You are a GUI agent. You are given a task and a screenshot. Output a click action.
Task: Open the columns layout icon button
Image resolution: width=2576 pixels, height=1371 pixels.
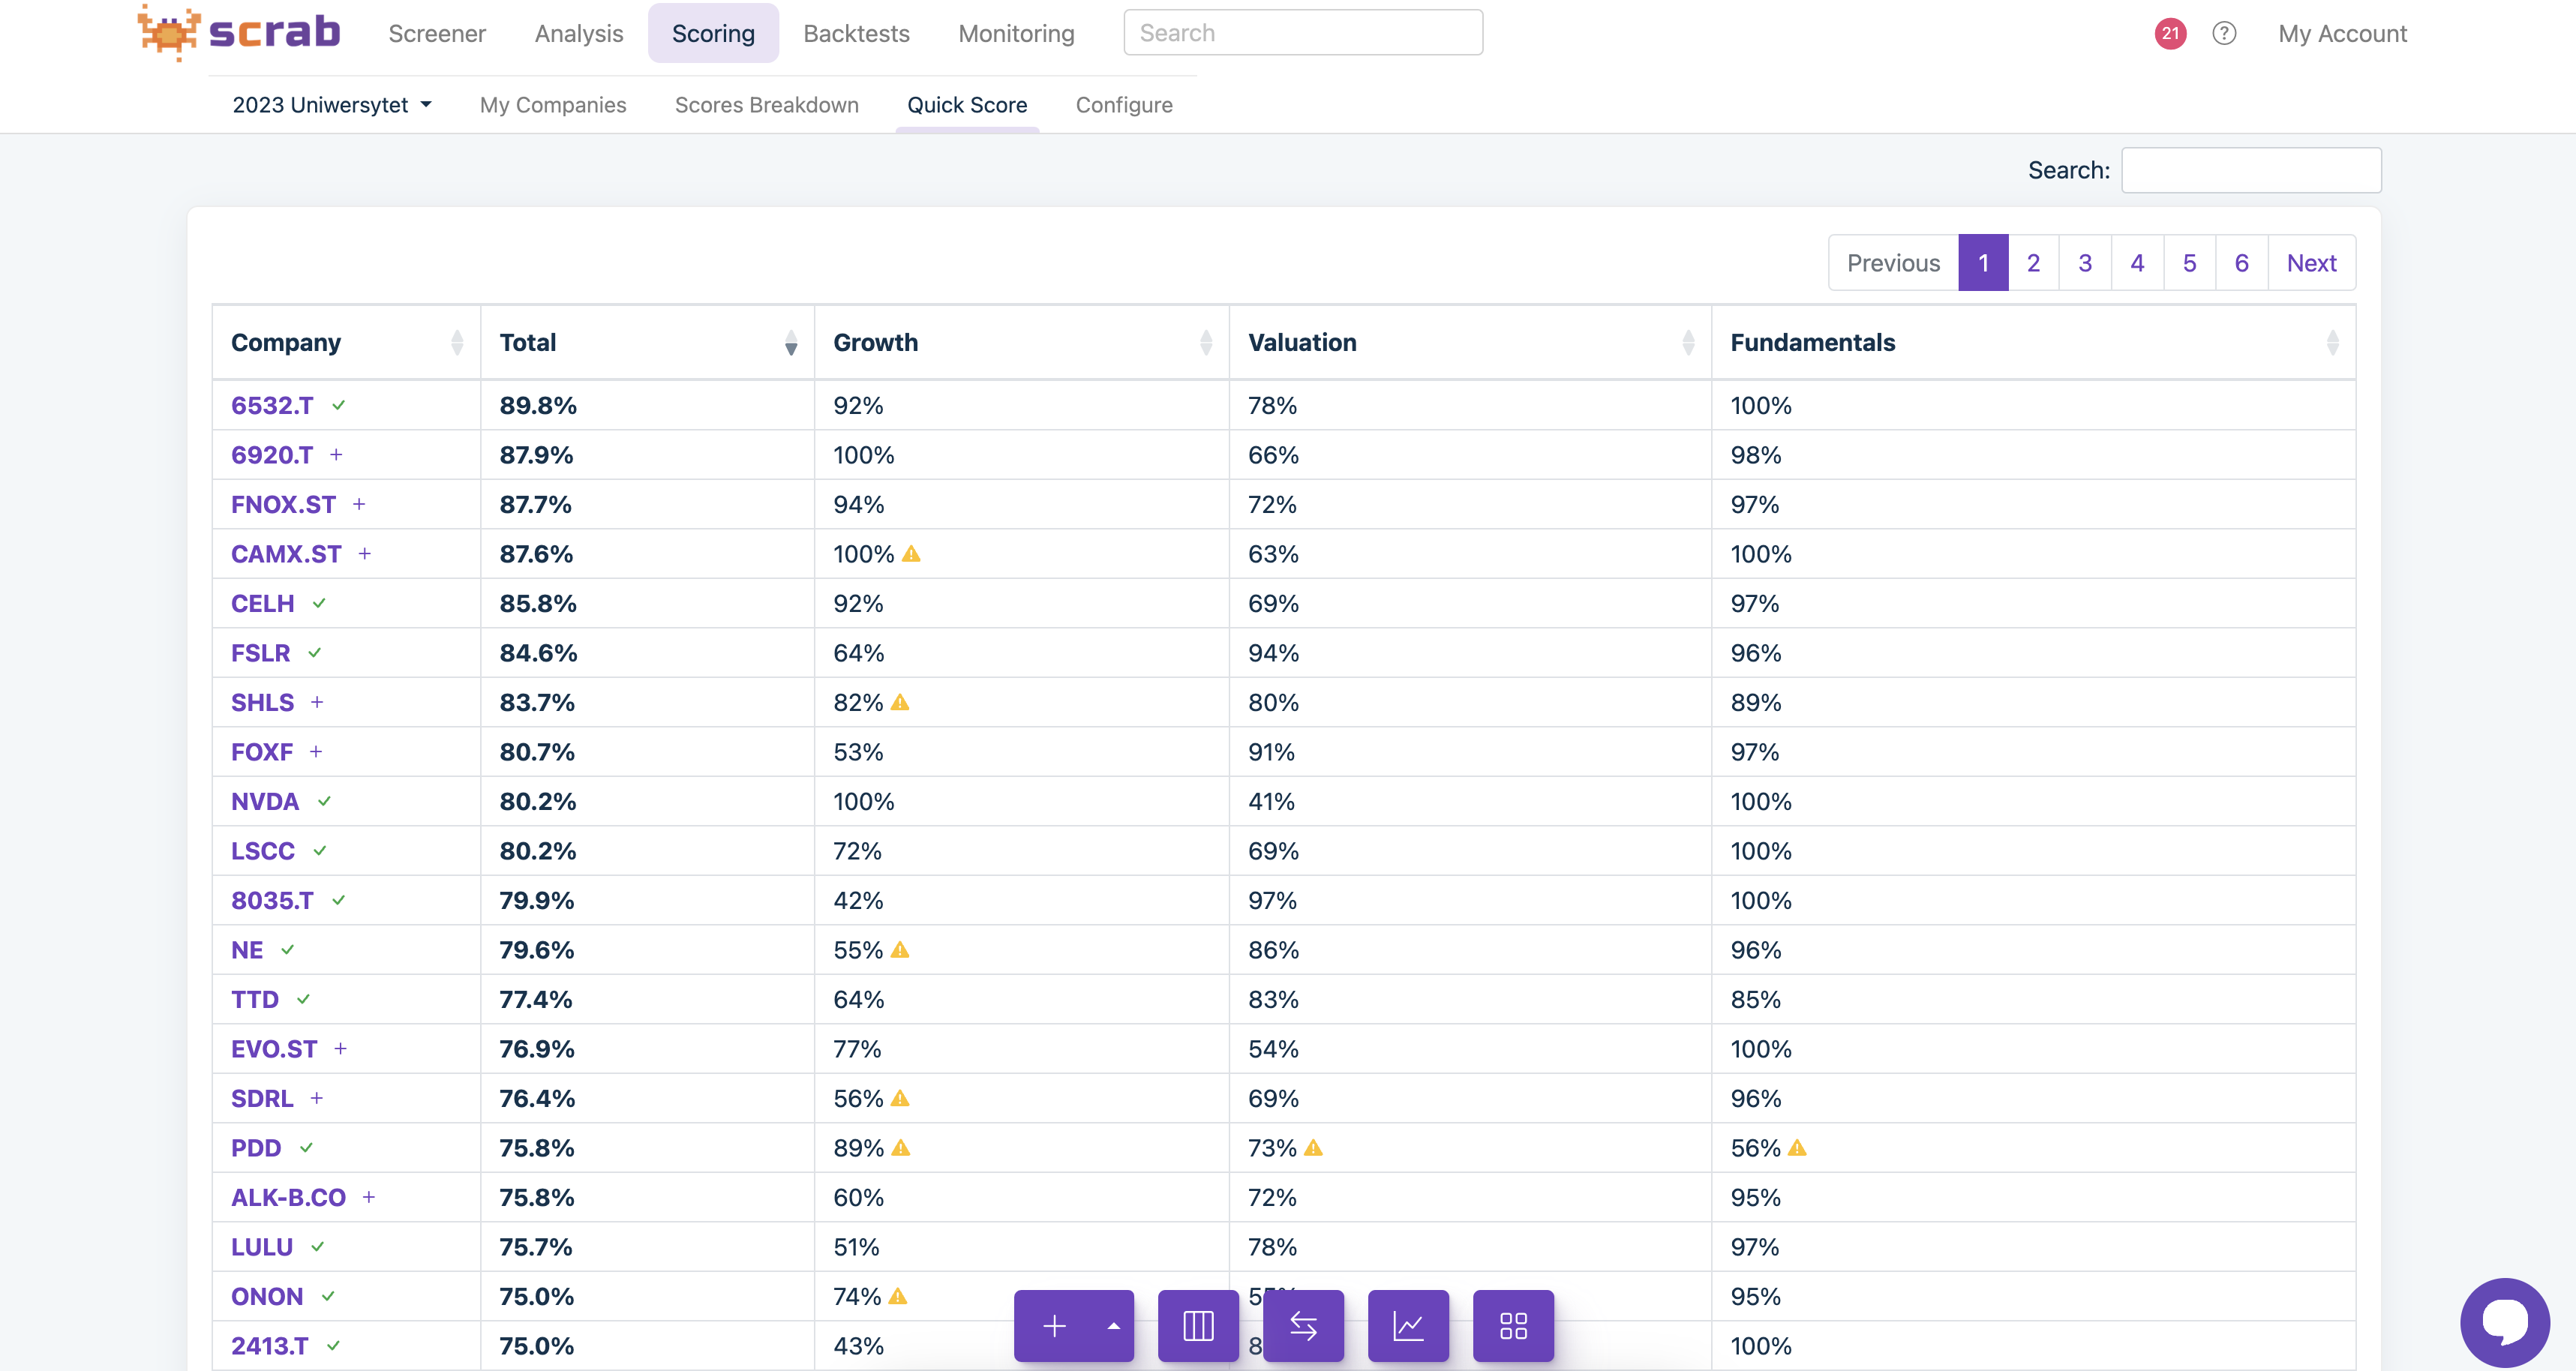[1198, 1326]
